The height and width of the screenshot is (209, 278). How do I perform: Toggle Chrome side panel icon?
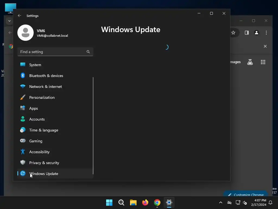[247, 33]
